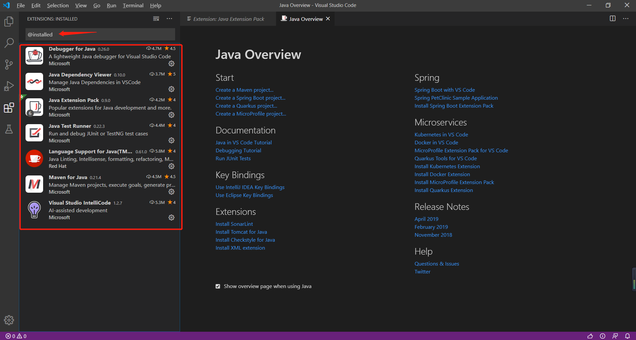Click the @installed search input field
The width and height of the screenshot is (636, 340).
coord(99,34)
